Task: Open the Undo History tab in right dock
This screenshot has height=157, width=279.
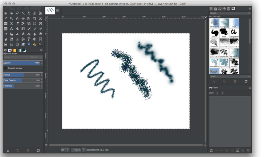Action: pos(220,9)
